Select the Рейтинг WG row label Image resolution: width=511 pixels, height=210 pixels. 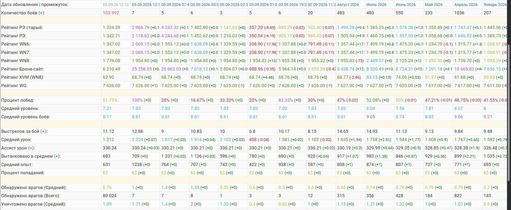pyautogui.click(x=15, y=86)
